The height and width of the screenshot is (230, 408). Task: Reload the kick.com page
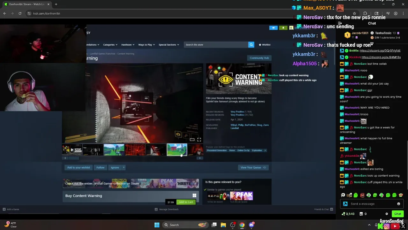(20, 13)
